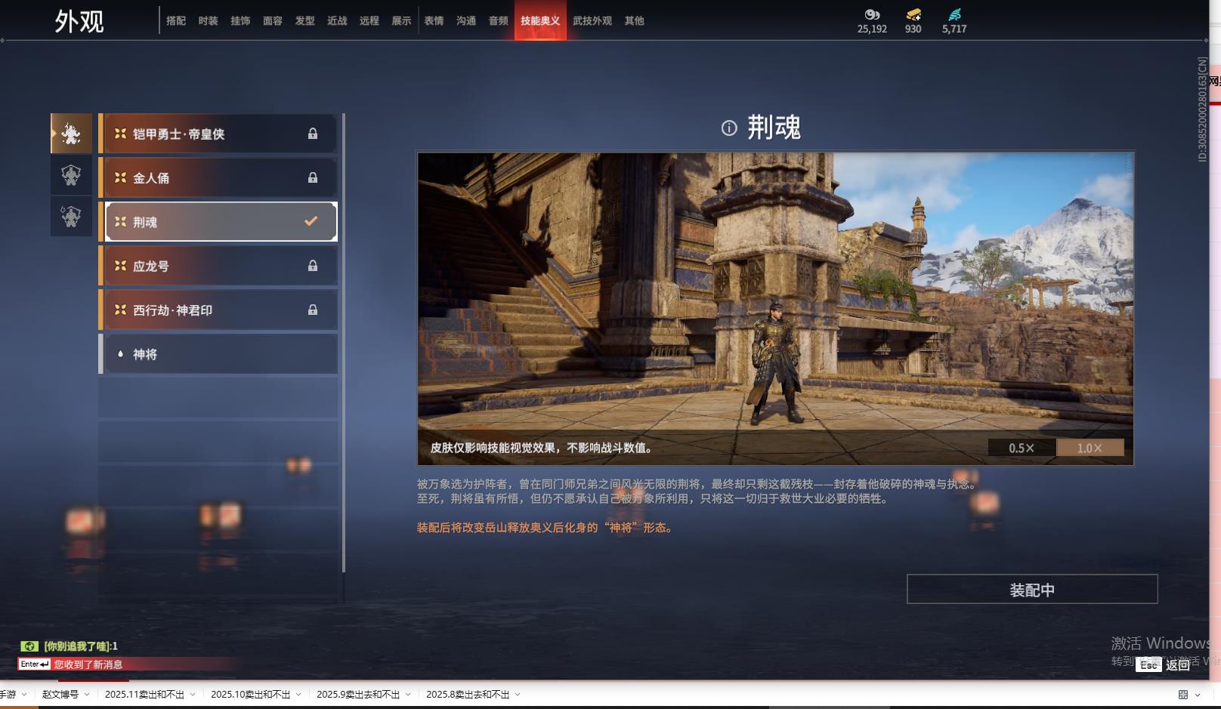Click the gold ingot recharge icon

click(x=913, y=14)
